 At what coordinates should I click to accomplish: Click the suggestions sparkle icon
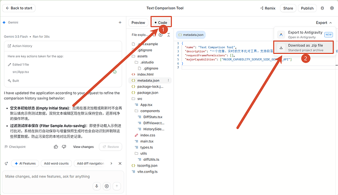click(x=6, y=164)
